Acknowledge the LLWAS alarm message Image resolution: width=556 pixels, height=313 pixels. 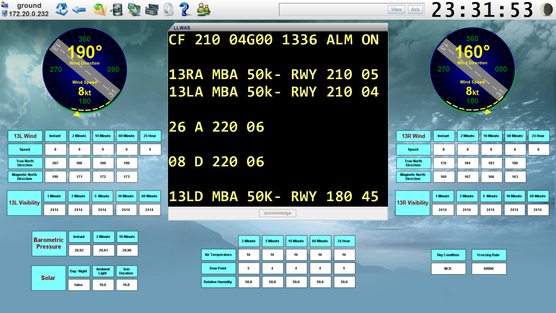point(277,213)
